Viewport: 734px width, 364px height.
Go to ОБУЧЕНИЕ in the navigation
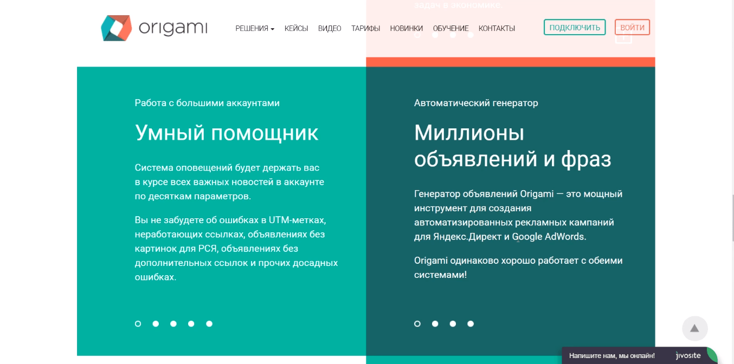[x=450, y=29]
